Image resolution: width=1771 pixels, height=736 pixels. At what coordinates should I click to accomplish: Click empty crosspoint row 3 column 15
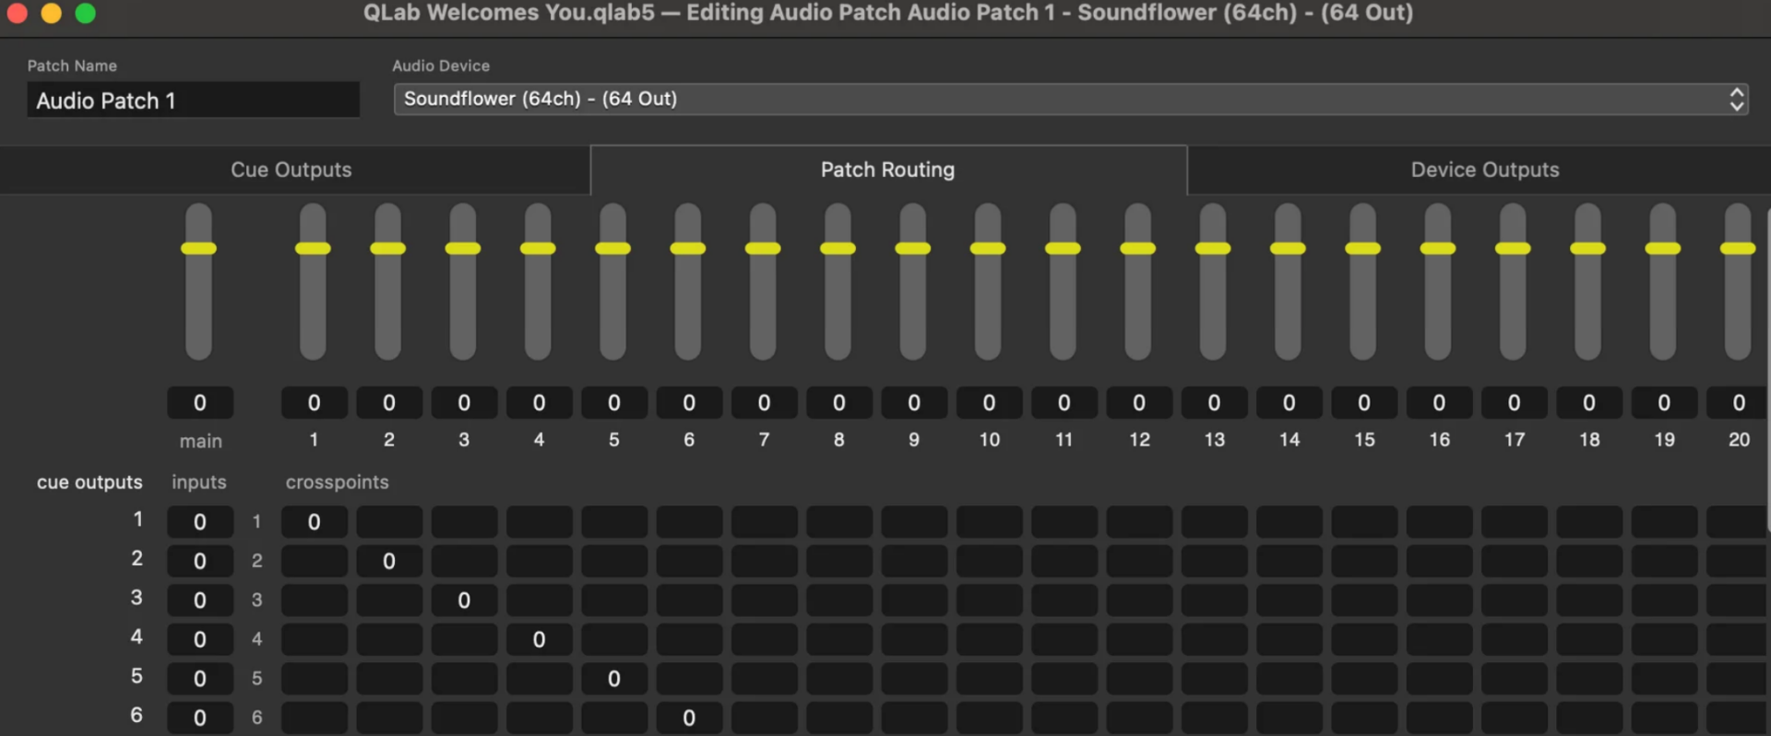1364,600
